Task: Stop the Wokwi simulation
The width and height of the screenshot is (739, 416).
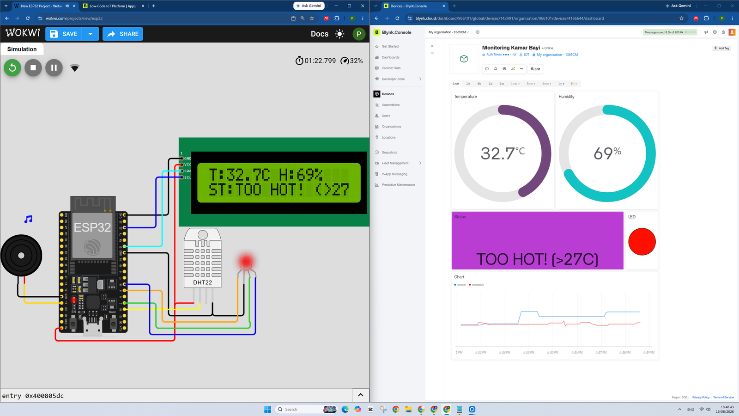Action: 33,68
